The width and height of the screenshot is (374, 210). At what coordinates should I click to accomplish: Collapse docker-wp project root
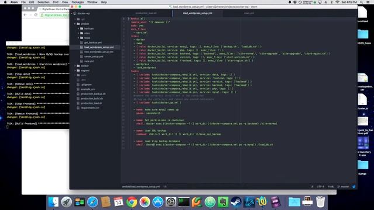tap(71, 13)
